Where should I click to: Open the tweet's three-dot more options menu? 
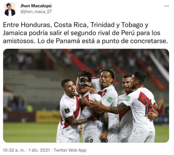166,6
